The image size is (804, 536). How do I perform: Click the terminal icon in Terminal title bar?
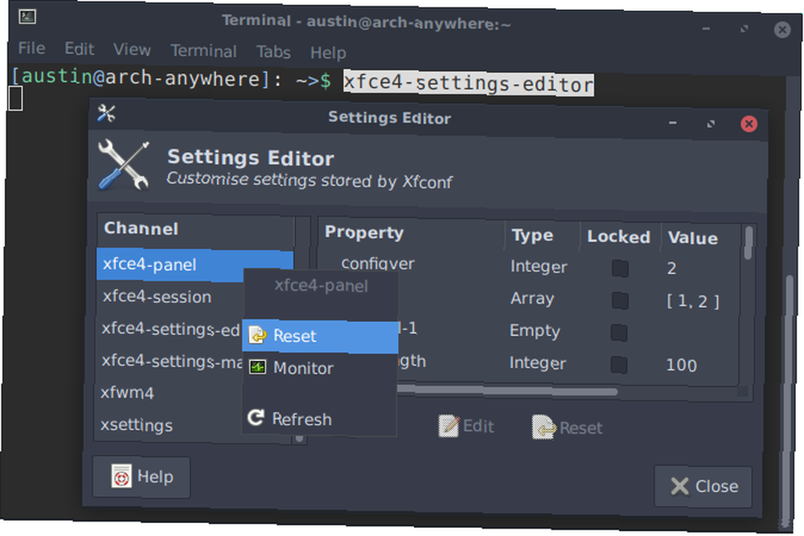tap(27, 17)
